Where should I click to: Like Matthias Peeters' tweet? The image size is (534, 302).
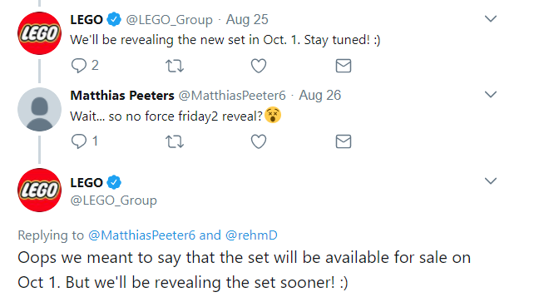(259, 141)
